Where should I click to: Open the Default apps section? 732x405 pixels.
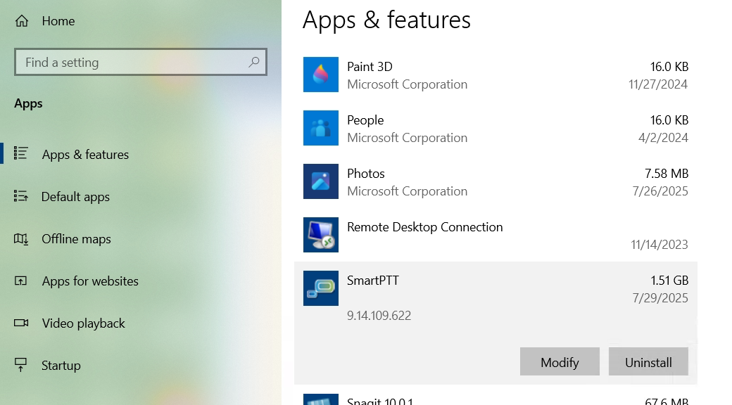tap(75, 197)
